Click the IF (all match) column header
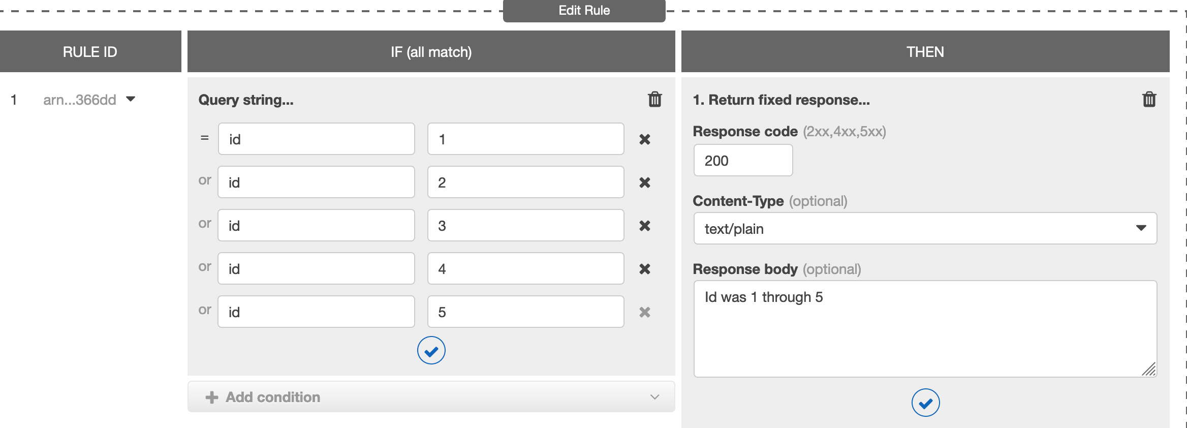 [431, 52]
